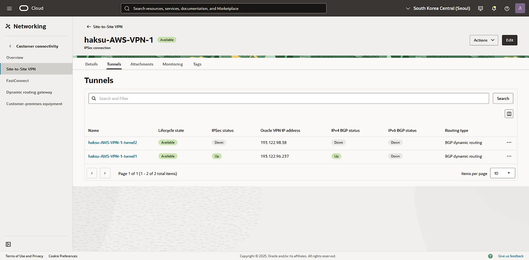Open the haksu-AWS-VPN-1-tunnel1 link
Screen dimensions: 529x260
[x=112, y=156]
